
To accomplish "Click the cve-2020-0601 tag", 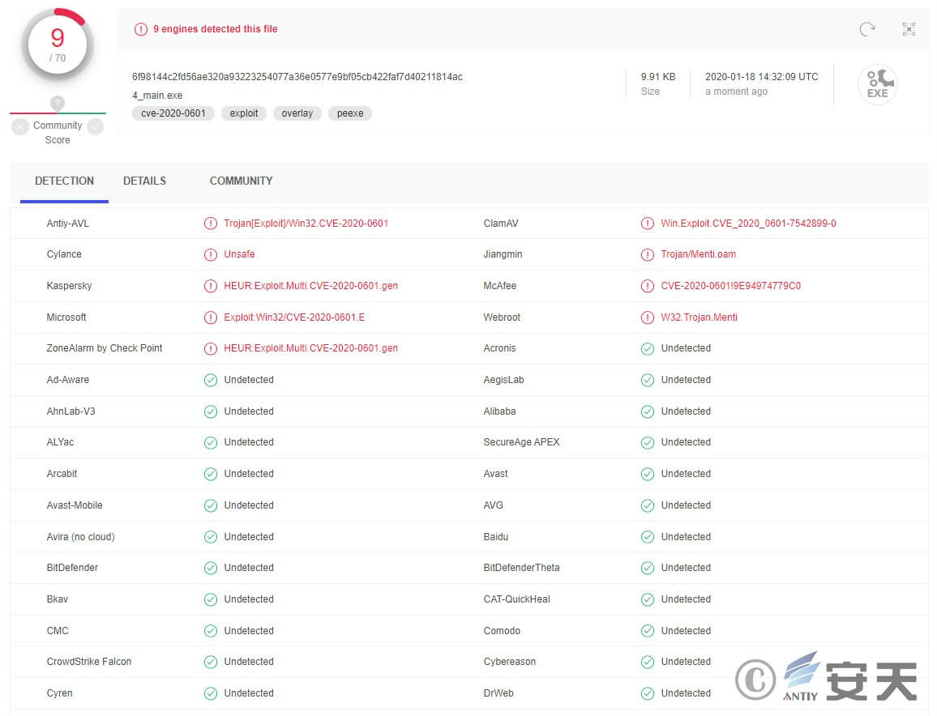I will pos(173,113).
